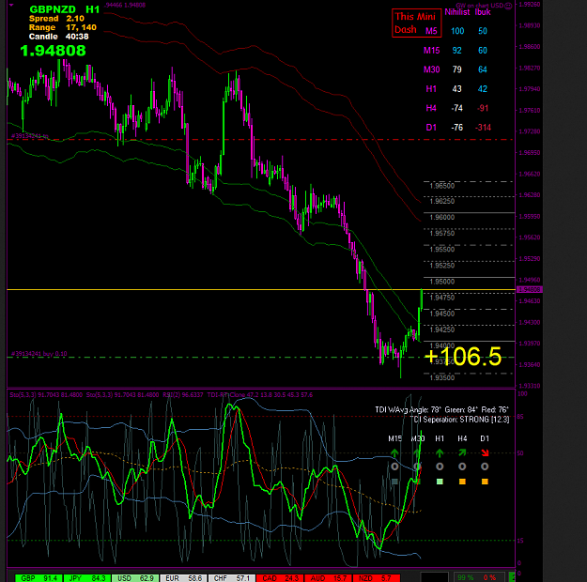Click the M5 timeframe label in the dash
This screenshot has width=587, height=582.
pos(431,31)
